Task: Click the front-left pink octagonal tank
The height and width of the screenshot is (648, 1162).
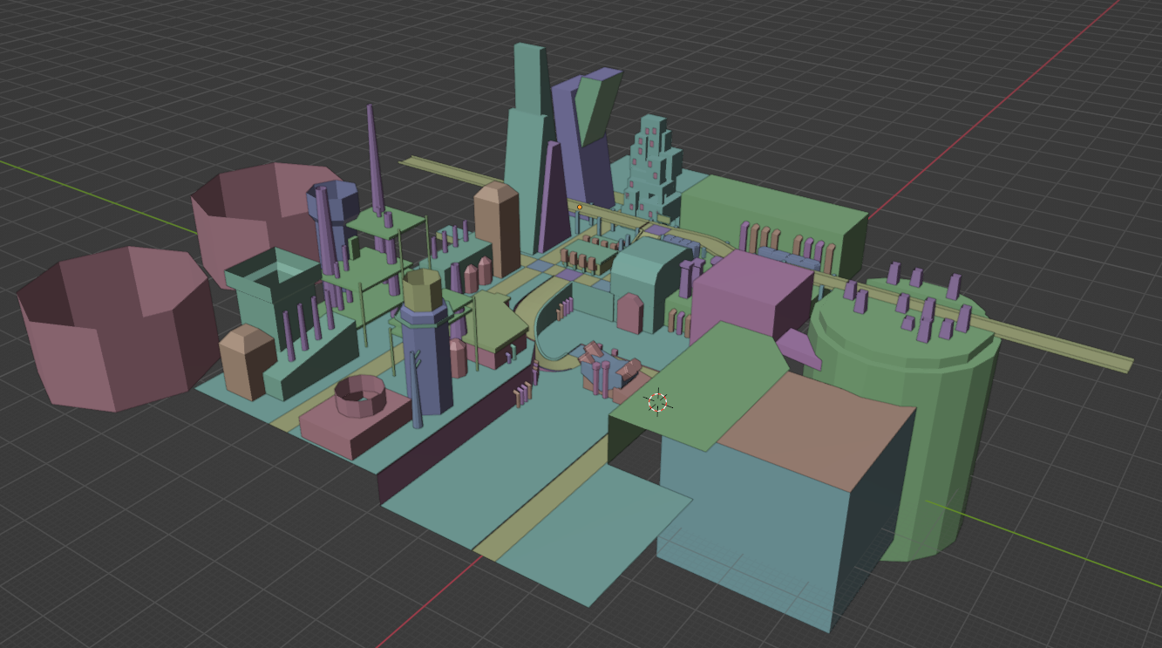Action: (x=113, y=331)
